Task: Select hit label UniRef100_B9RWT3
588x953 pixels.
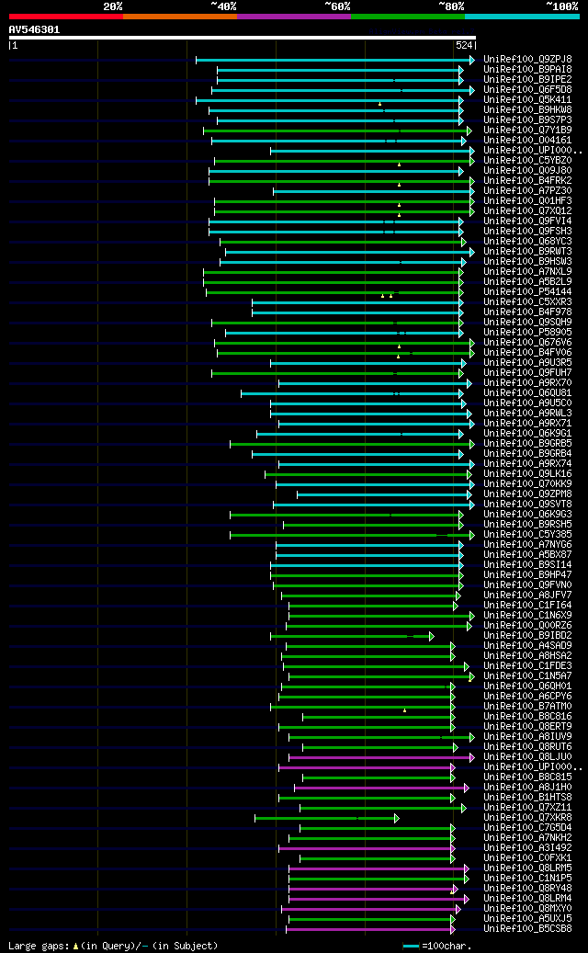Action: pos(527,251)
